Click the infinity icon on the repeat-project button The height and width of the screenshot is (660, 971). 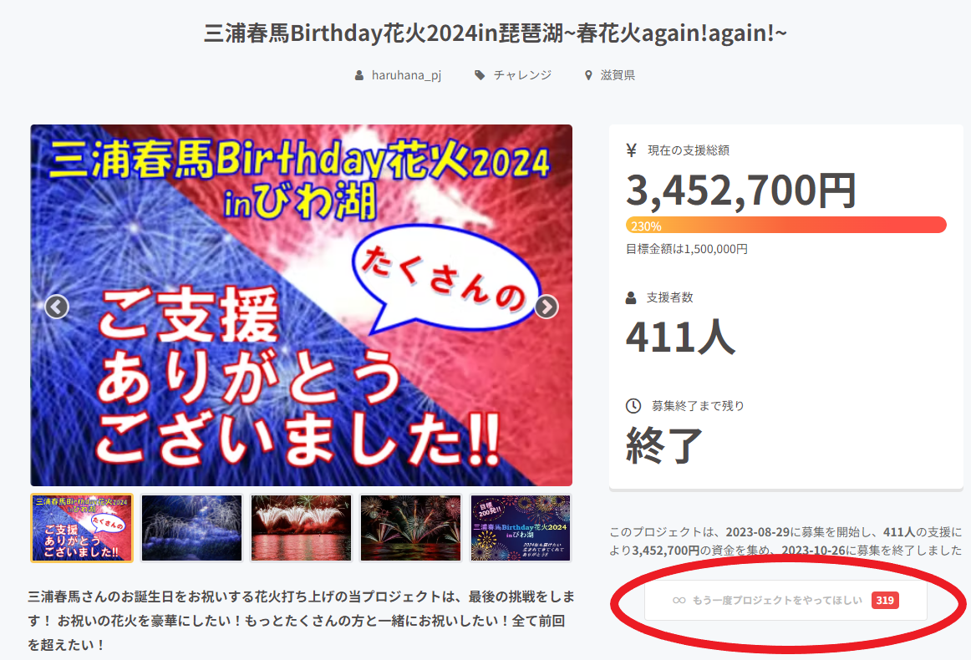pyautogui.click(x=679, y=601)
